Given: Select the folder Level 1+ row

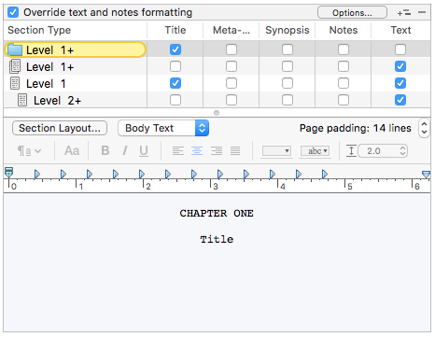Looking at the screenshot, I should (75, 49).
